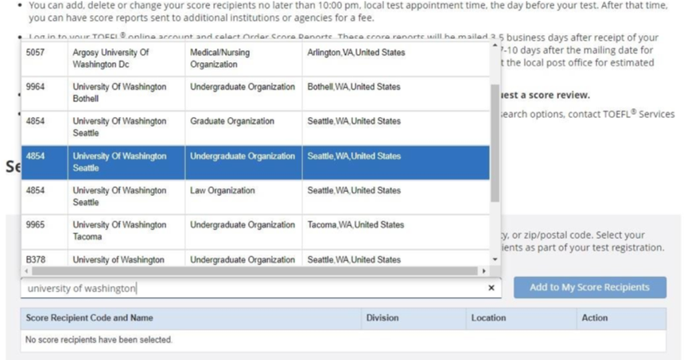Click the Location column header

(521, 318)
